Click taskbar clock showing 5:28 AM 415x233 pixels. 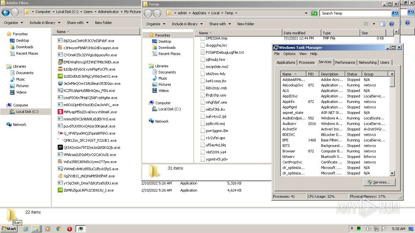[398, 229]
